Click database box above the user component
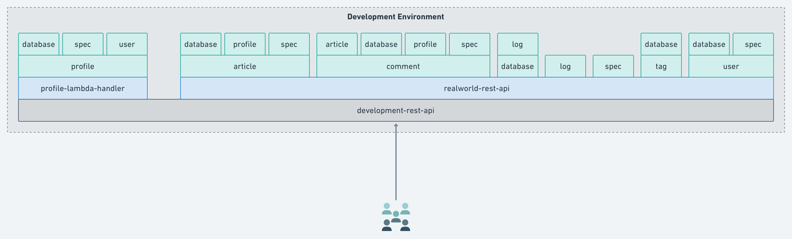This screenshot has height=239, width=792. click(709, 44)
